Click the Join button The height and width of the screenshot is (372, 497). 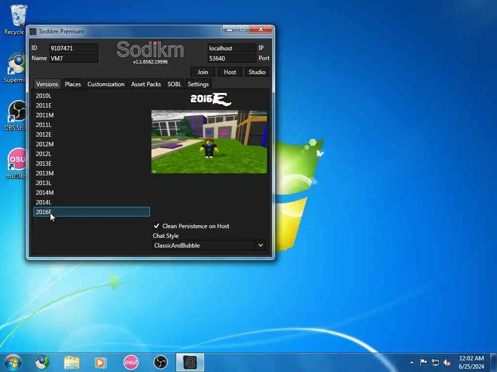click(x=202, y=72)
